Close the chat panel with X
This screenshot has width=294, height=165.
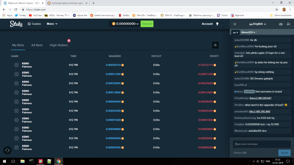(x=235, y=24)
